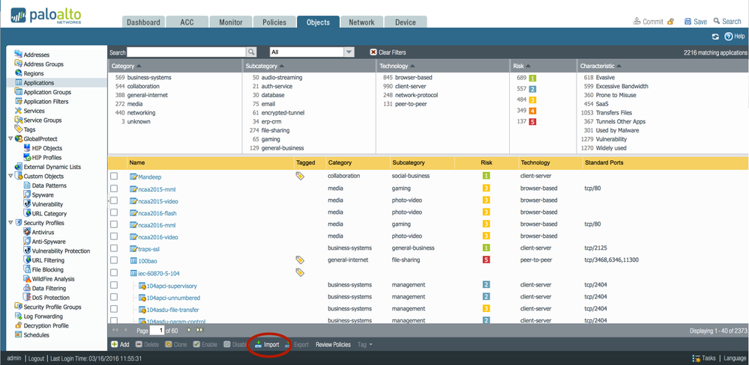749x365 pixels.
Task: Select the checkbox for 100bao row
Action: 114,260
